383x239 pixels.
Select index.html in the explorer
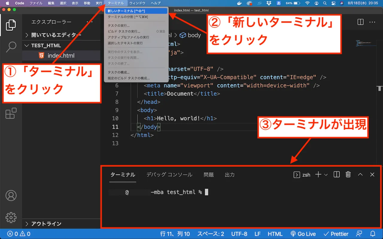coord(60,55)
